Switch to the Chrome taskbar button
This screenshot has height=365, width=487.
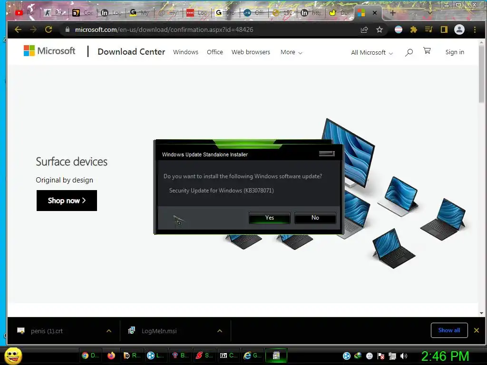90,355
